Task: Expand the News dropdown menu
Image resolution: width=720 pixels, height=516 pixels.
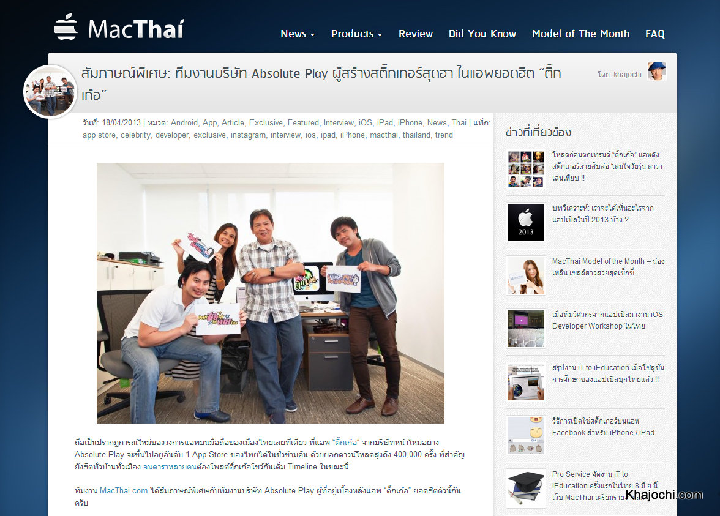Action: (298, 34)
